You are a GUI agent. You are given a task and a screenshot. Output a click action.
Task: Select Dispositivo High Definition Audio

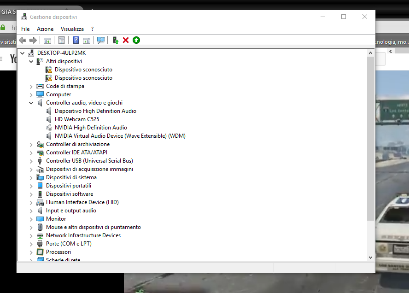click(95, 111)
